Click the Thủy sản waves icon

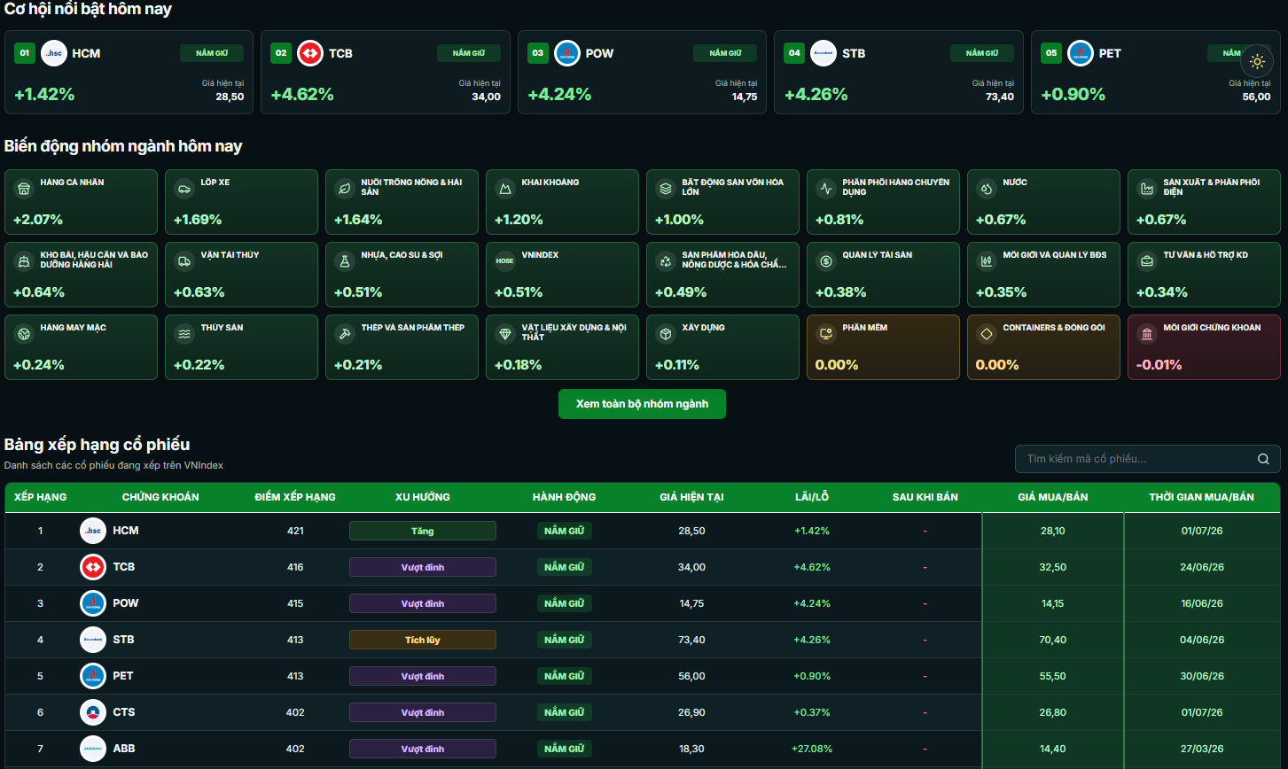pyautogui.click(x=184, y=334)
